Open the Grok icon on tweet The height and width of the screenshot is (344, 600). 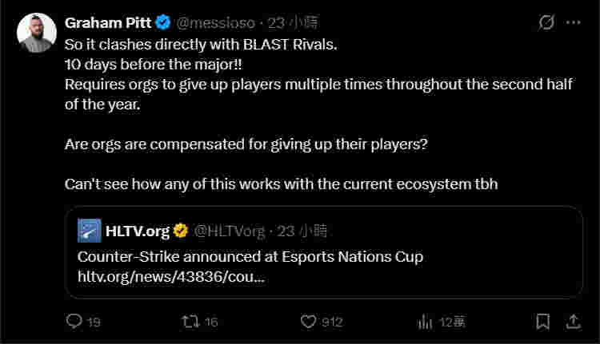(546, 22)
